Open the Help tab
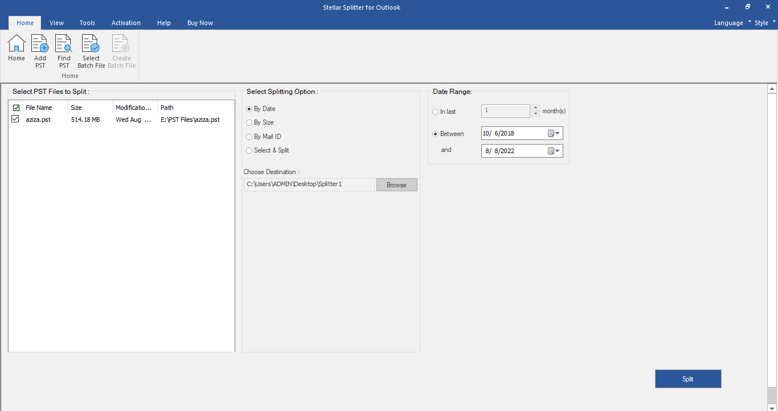Image resolution: width=778 pixels, height=411 pixels. tap(164, 23)
